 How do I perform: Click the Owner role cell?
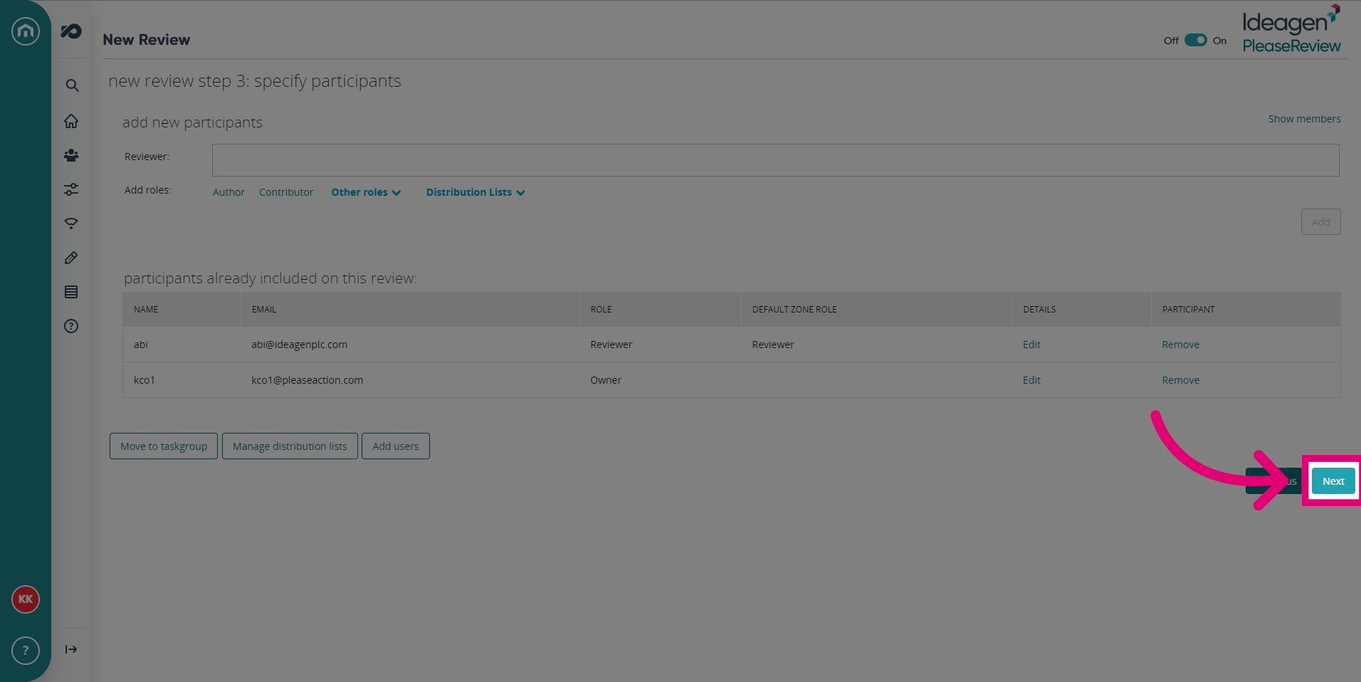tap(606, 380)
